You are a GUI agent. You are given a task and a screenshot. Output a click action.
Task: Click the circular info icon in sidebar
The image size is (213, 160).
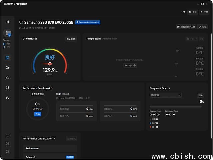(x=7, y=143)
